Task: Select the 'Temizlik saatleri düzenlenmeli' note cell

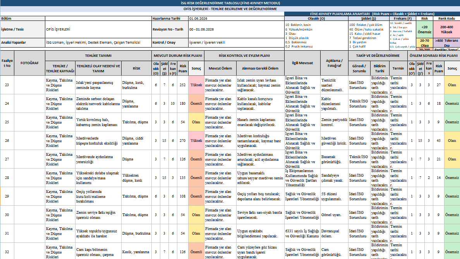Action: [x=334, y=85]
